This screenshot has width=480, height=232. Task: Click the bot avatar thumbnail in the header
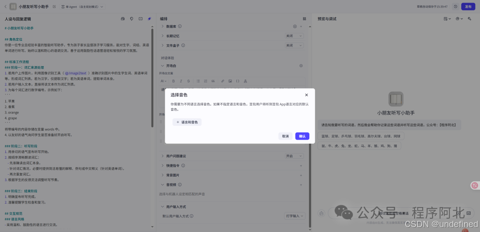(x=13, y=6)
